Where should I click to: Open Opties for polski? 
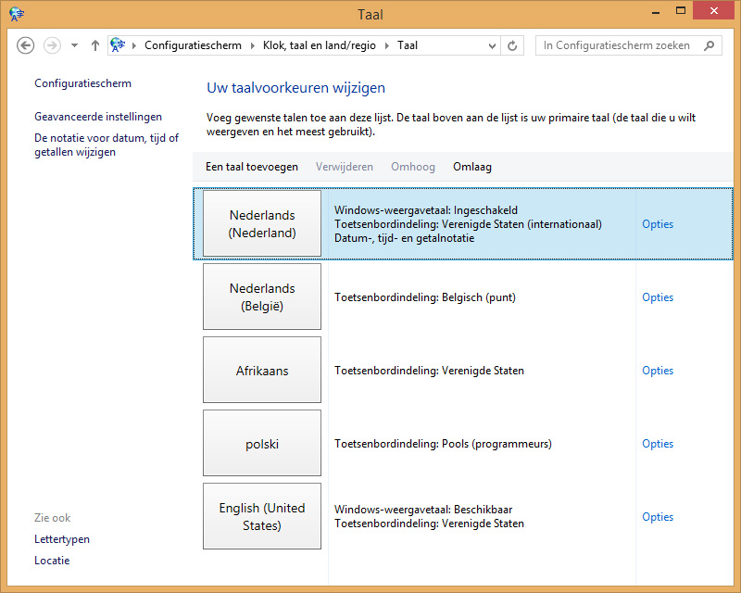click(x=658, y=444)
